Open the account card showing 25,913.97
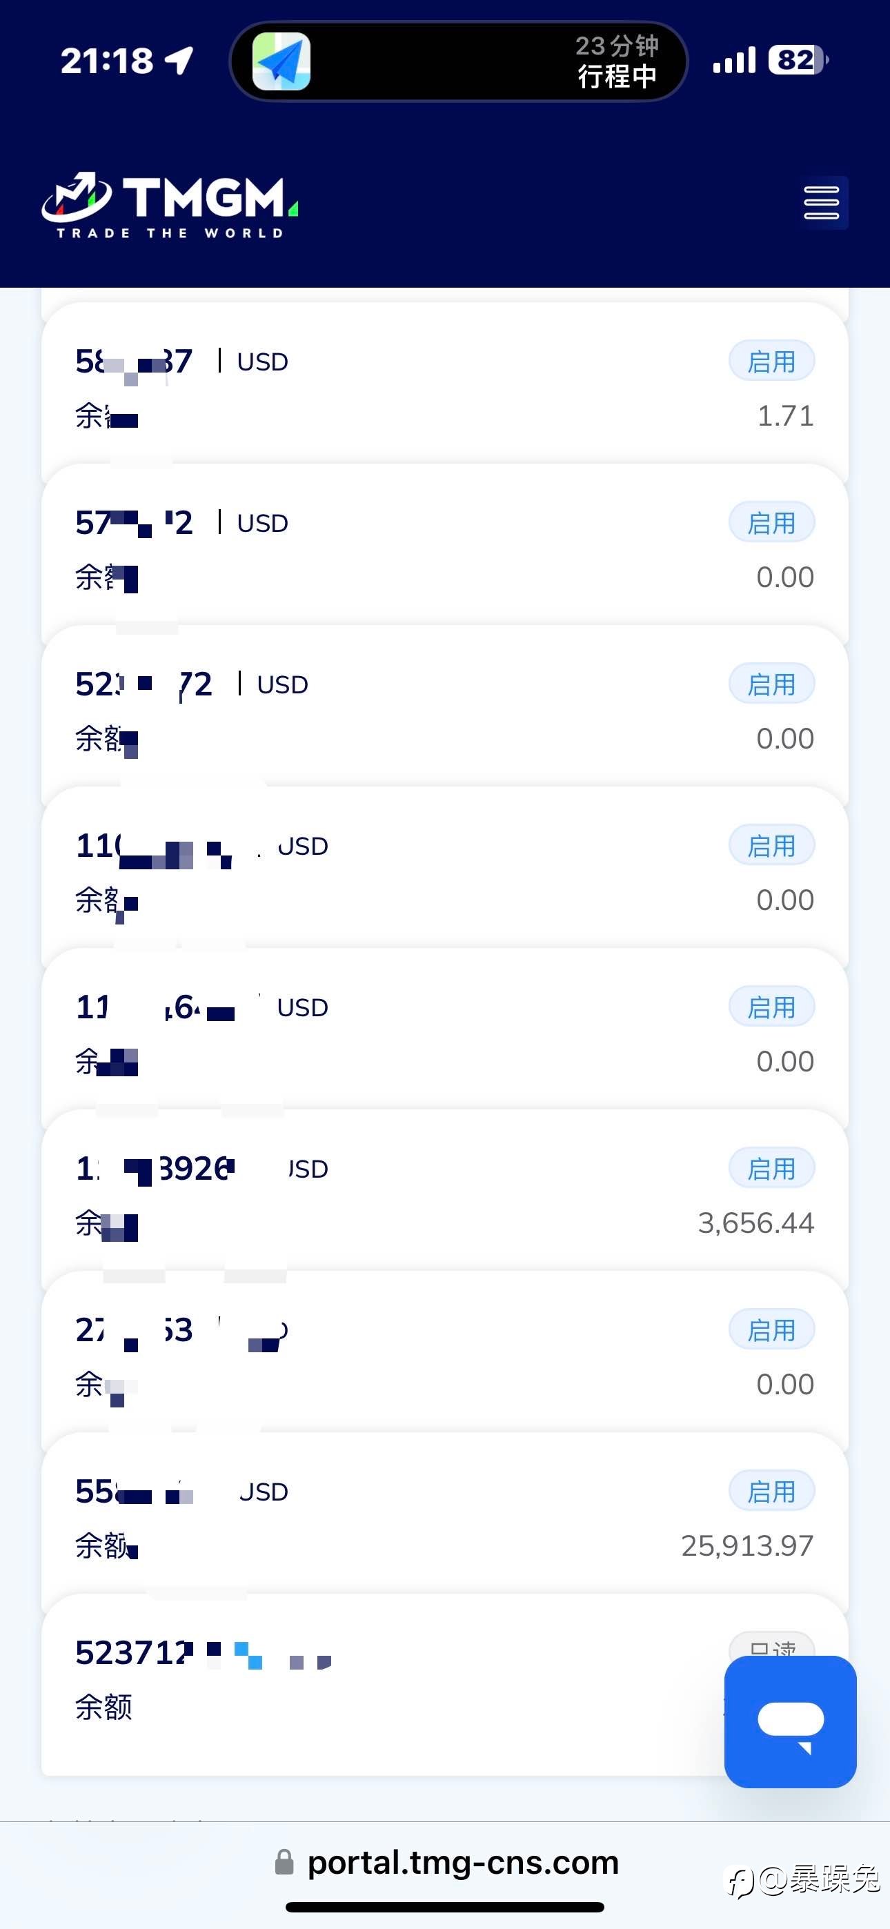This screenshot has width=890, height=1929. (445, 1518)
